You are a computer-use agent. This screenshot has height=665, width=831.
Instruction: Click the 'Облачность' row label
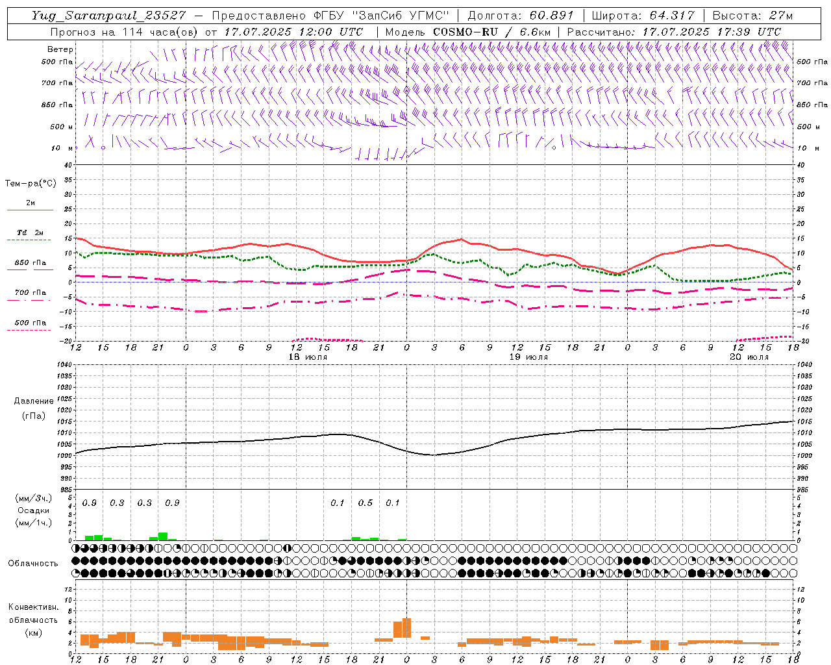point(33,564)
